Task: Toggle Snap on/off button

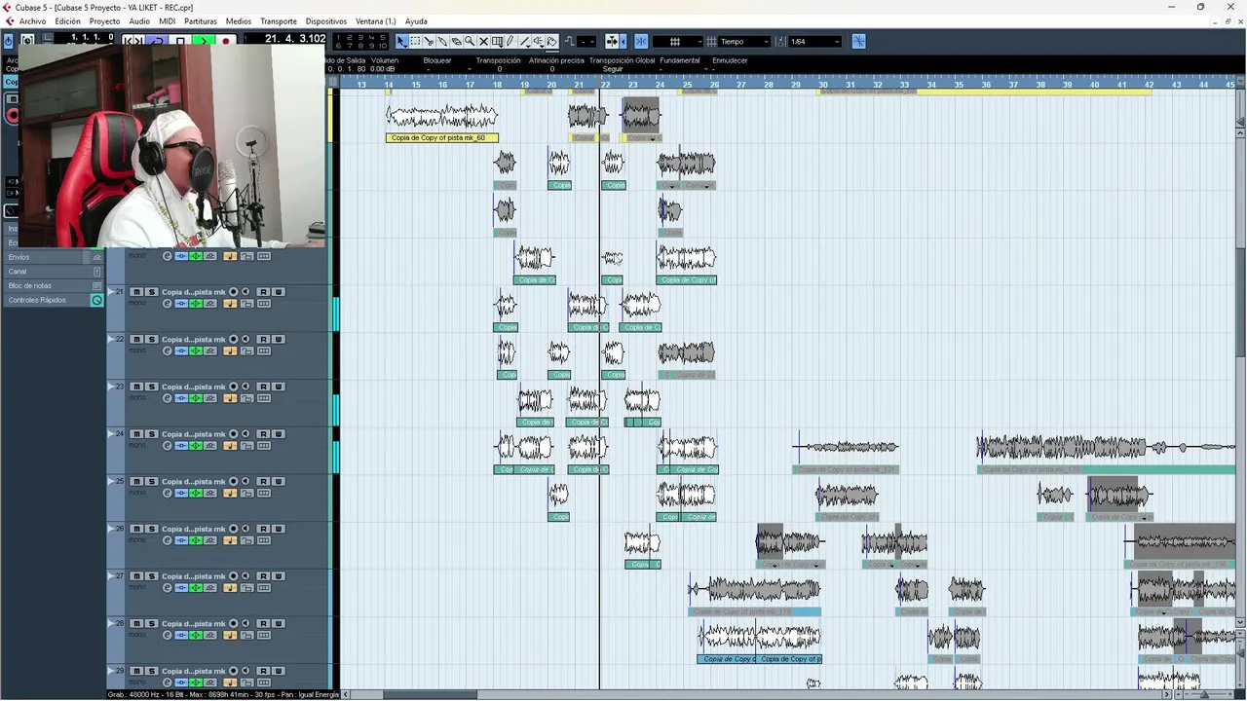Action: 641,41
